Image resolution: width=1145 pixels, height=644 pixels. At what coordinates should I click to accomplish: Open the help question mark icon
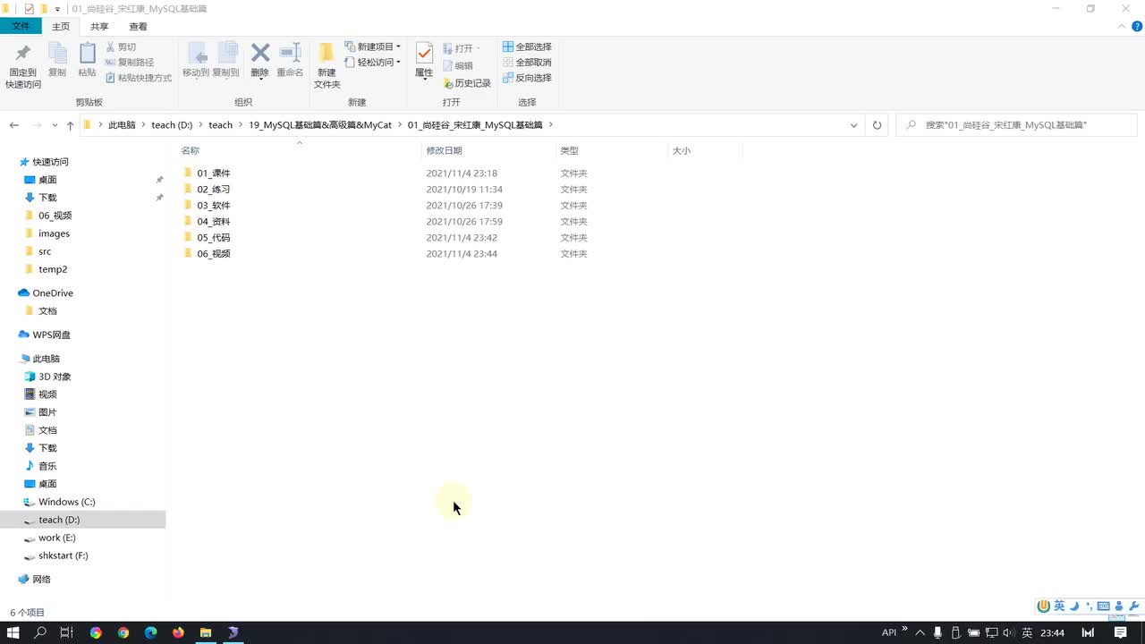coord(1137,27)
